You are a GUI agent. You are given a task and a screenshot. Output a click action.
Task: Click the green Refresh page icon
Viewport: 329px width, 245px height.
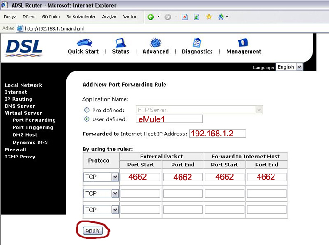click(x=196, y=17)
